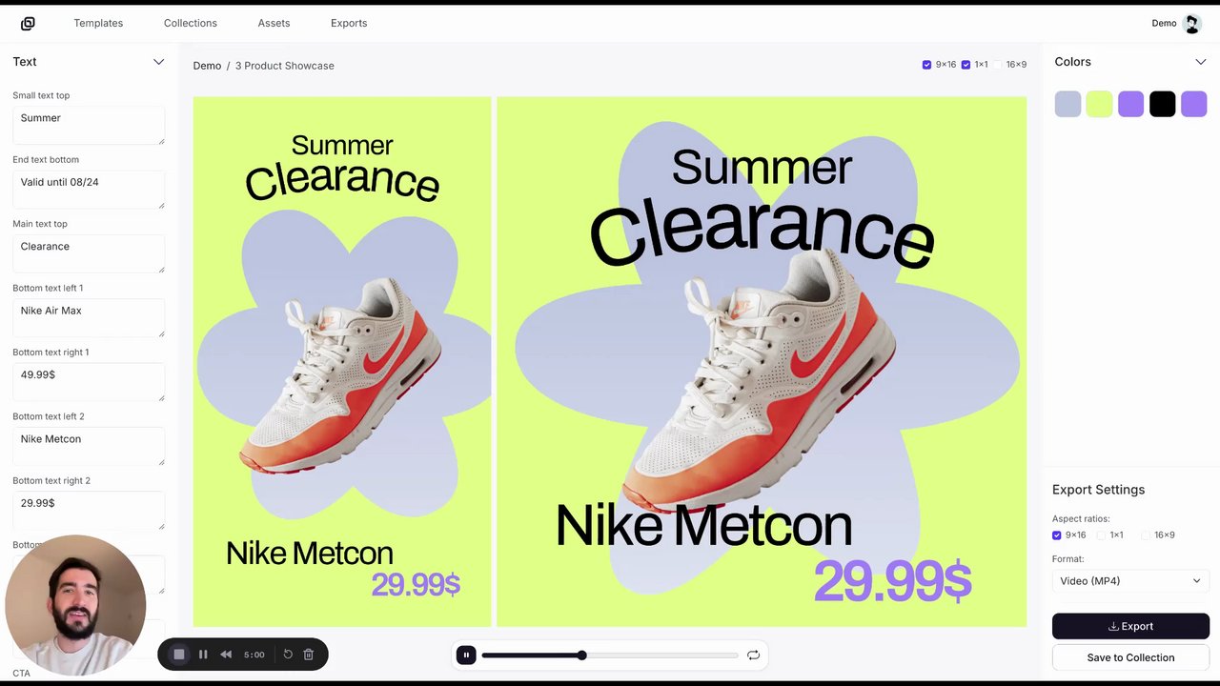Click Save to Collection button

click(1130, 657)
